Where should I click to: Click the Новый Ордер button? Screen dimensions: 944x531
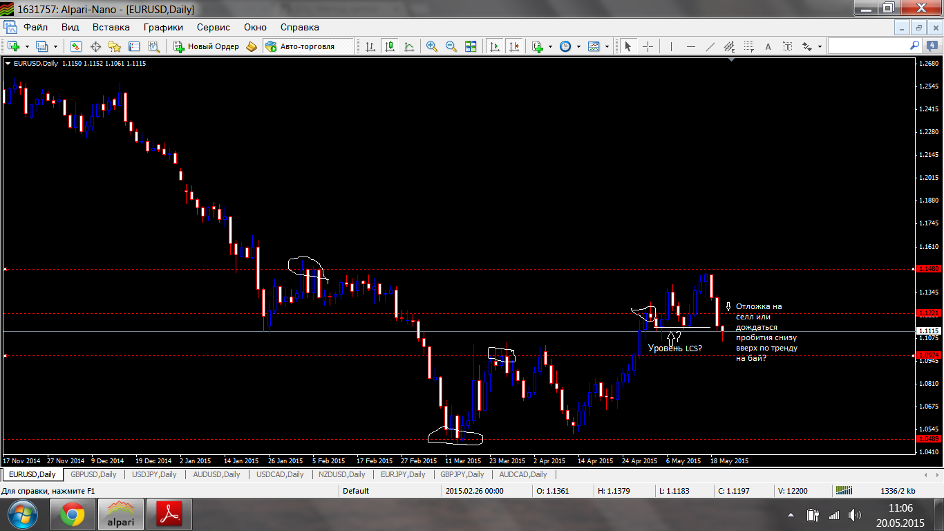click(x=206, y=46)
